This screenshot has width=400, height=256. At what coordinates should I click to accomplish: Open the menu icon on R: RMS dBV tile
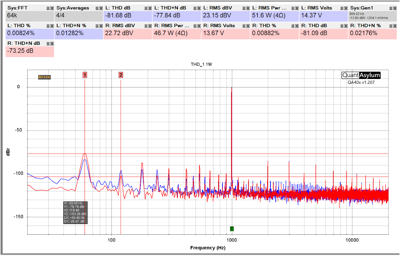[146, 26]
